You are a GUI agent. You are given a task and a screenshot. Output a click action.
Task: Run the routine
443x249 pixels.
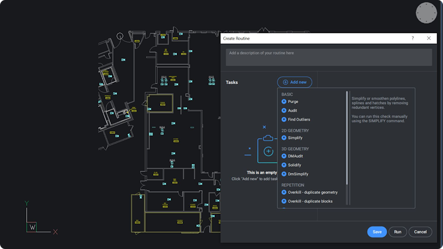pyautogui.click(x=397, y=232)
